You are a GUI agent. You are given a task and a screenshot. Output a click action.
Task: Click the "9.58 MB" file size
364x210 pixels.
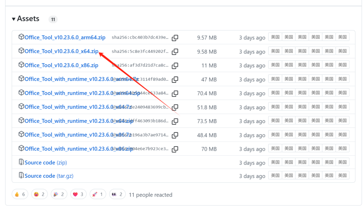(x=207, y=52)
